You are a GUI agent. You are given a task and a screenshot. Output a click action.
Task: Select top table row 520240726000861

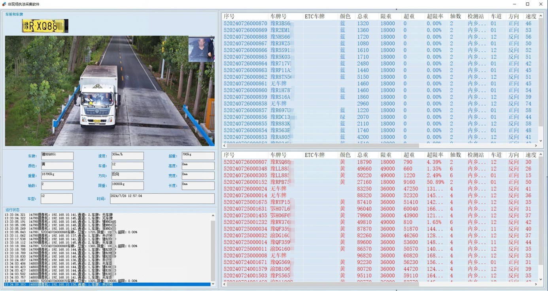click(246, 83)
